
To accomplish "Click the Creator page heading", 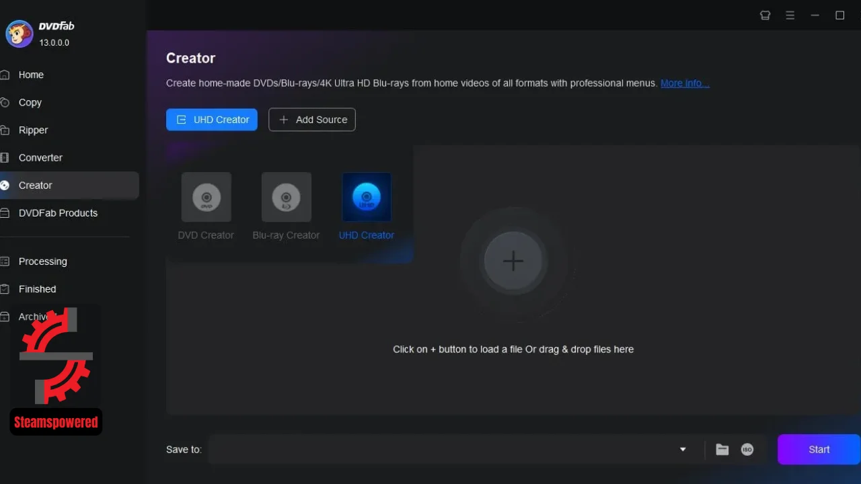I will 190,58.
